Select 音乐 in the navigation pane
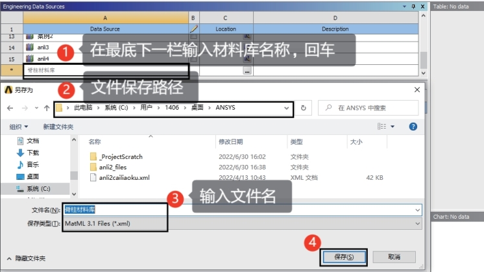The width and height of the screenshot is (484, 272). coord(32,164)
